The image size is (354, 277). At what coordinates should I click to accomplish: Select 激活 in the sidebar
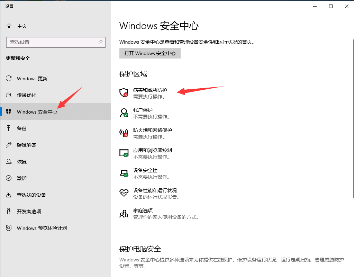[x=56, y=178]
